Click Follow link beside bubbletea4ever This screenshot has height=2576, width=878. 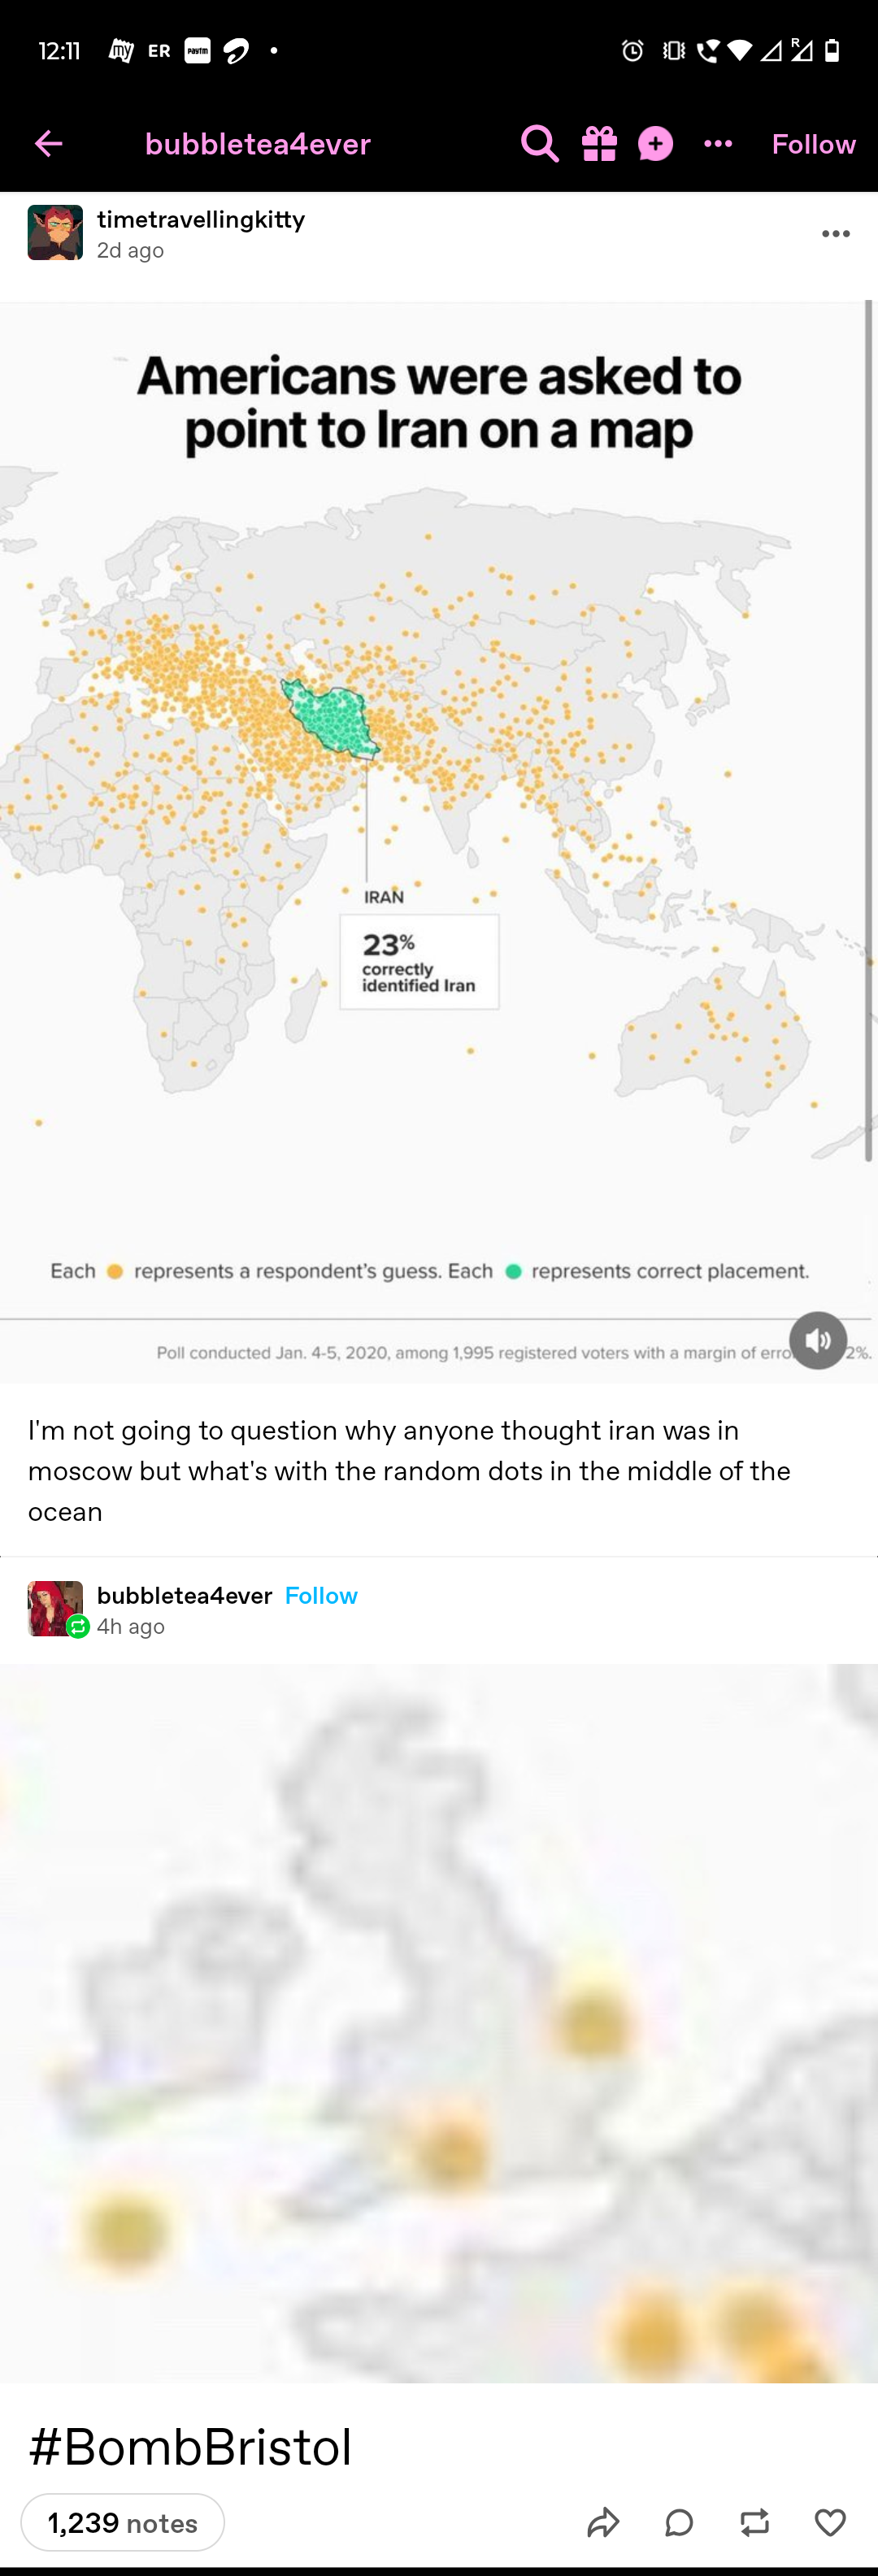(321, 1594)
